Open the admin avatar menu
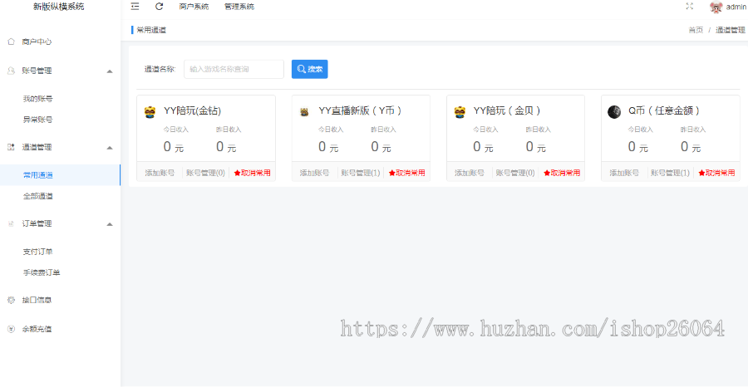 point(716,7)
